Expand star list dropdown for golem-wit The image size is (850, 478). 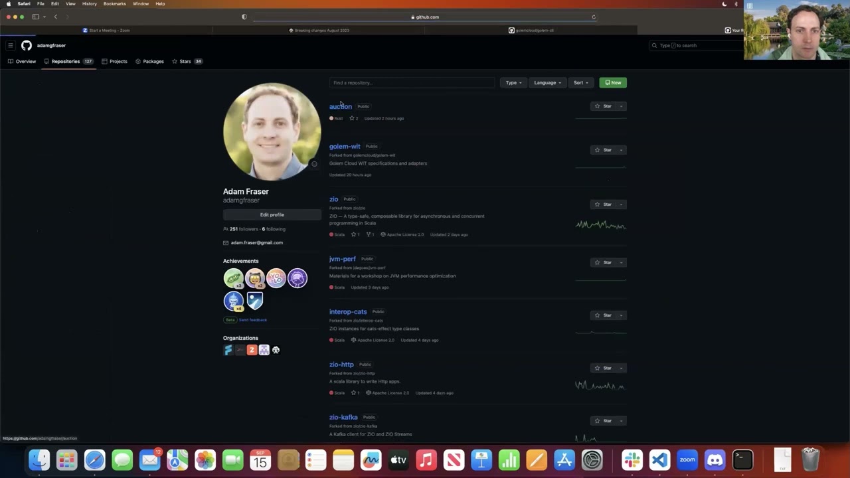tap(622, 150)
